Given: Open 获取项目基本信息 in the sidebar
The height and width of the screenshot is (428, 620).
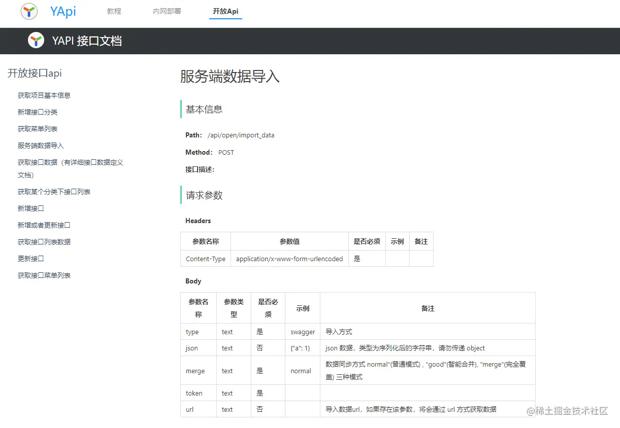Looking at the screenshot, I should tap(44, 95).
